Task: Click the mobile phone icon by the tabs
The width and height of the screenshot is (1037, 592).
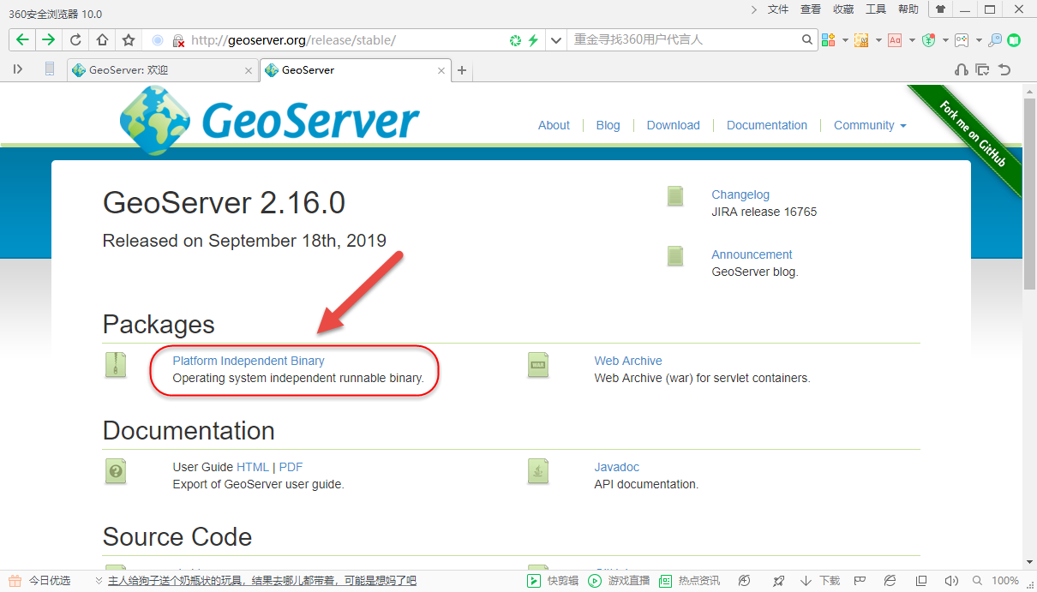Action: (x=50, y=69)
